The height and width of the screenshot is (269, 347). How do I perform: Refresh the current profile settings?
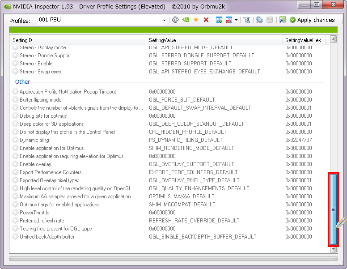point(175,20)
